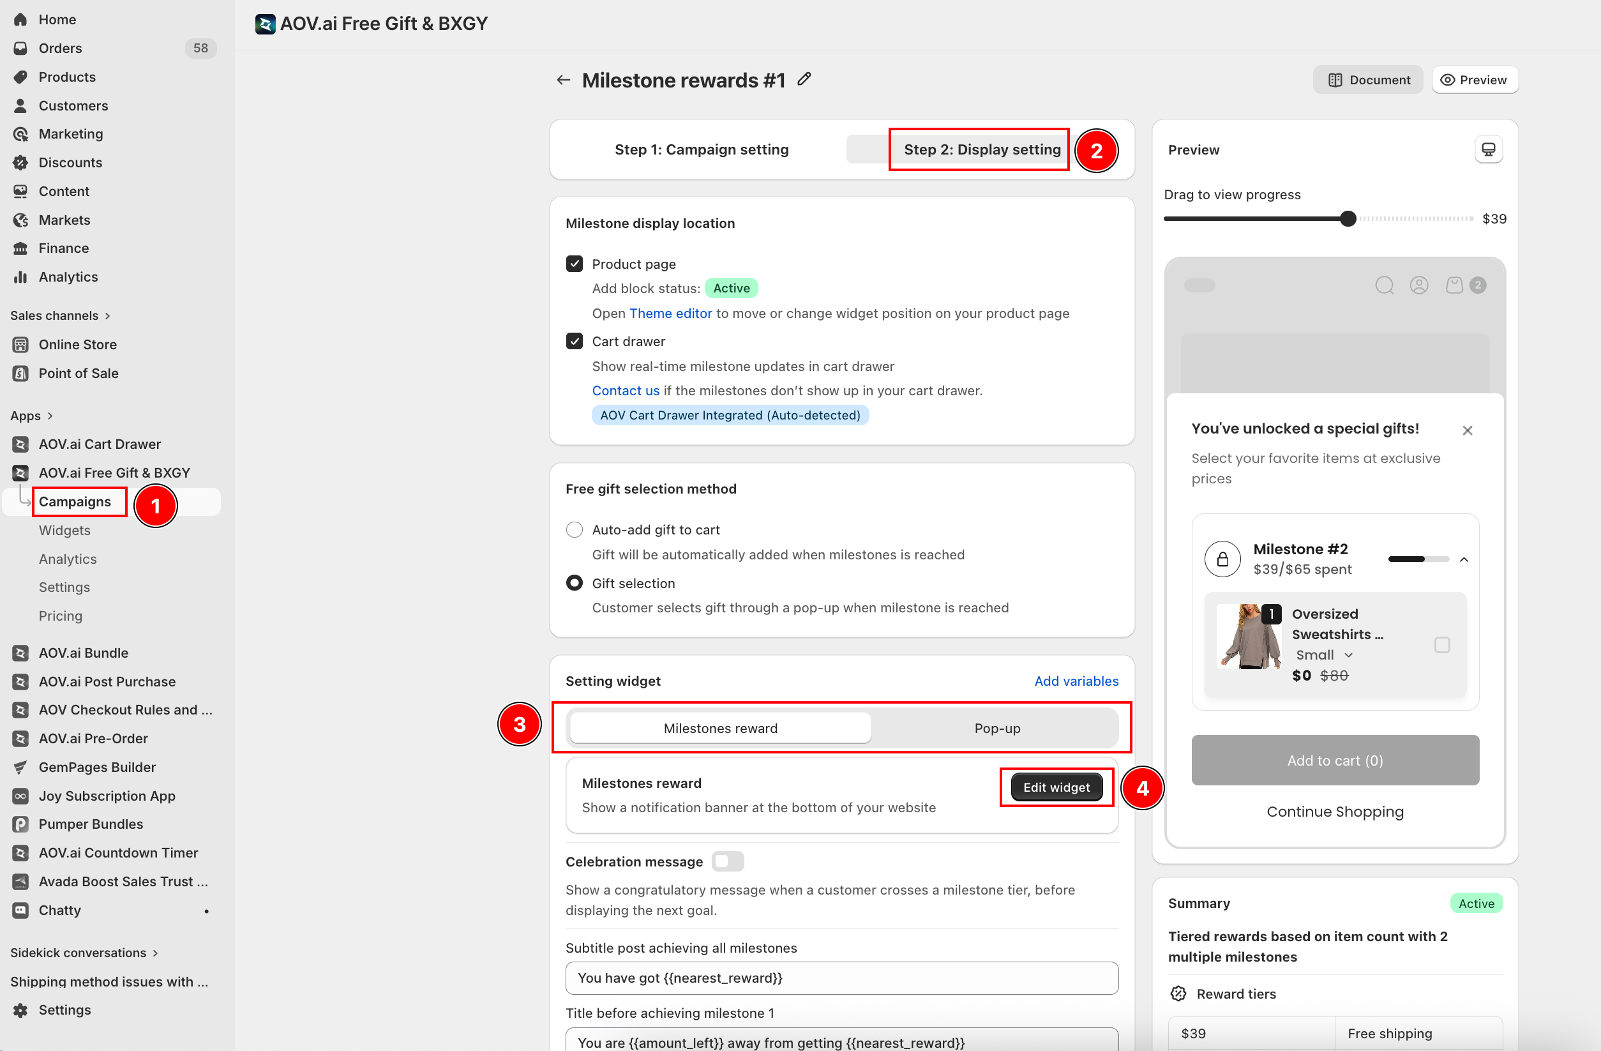This screenshot has height=1051, width=1601.
Task: Open the Theme editor link
Action: pyautogui.click(x=670, y=313)
